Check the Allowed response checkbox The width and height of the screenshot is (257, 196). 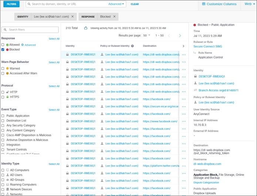click(3, 45)
